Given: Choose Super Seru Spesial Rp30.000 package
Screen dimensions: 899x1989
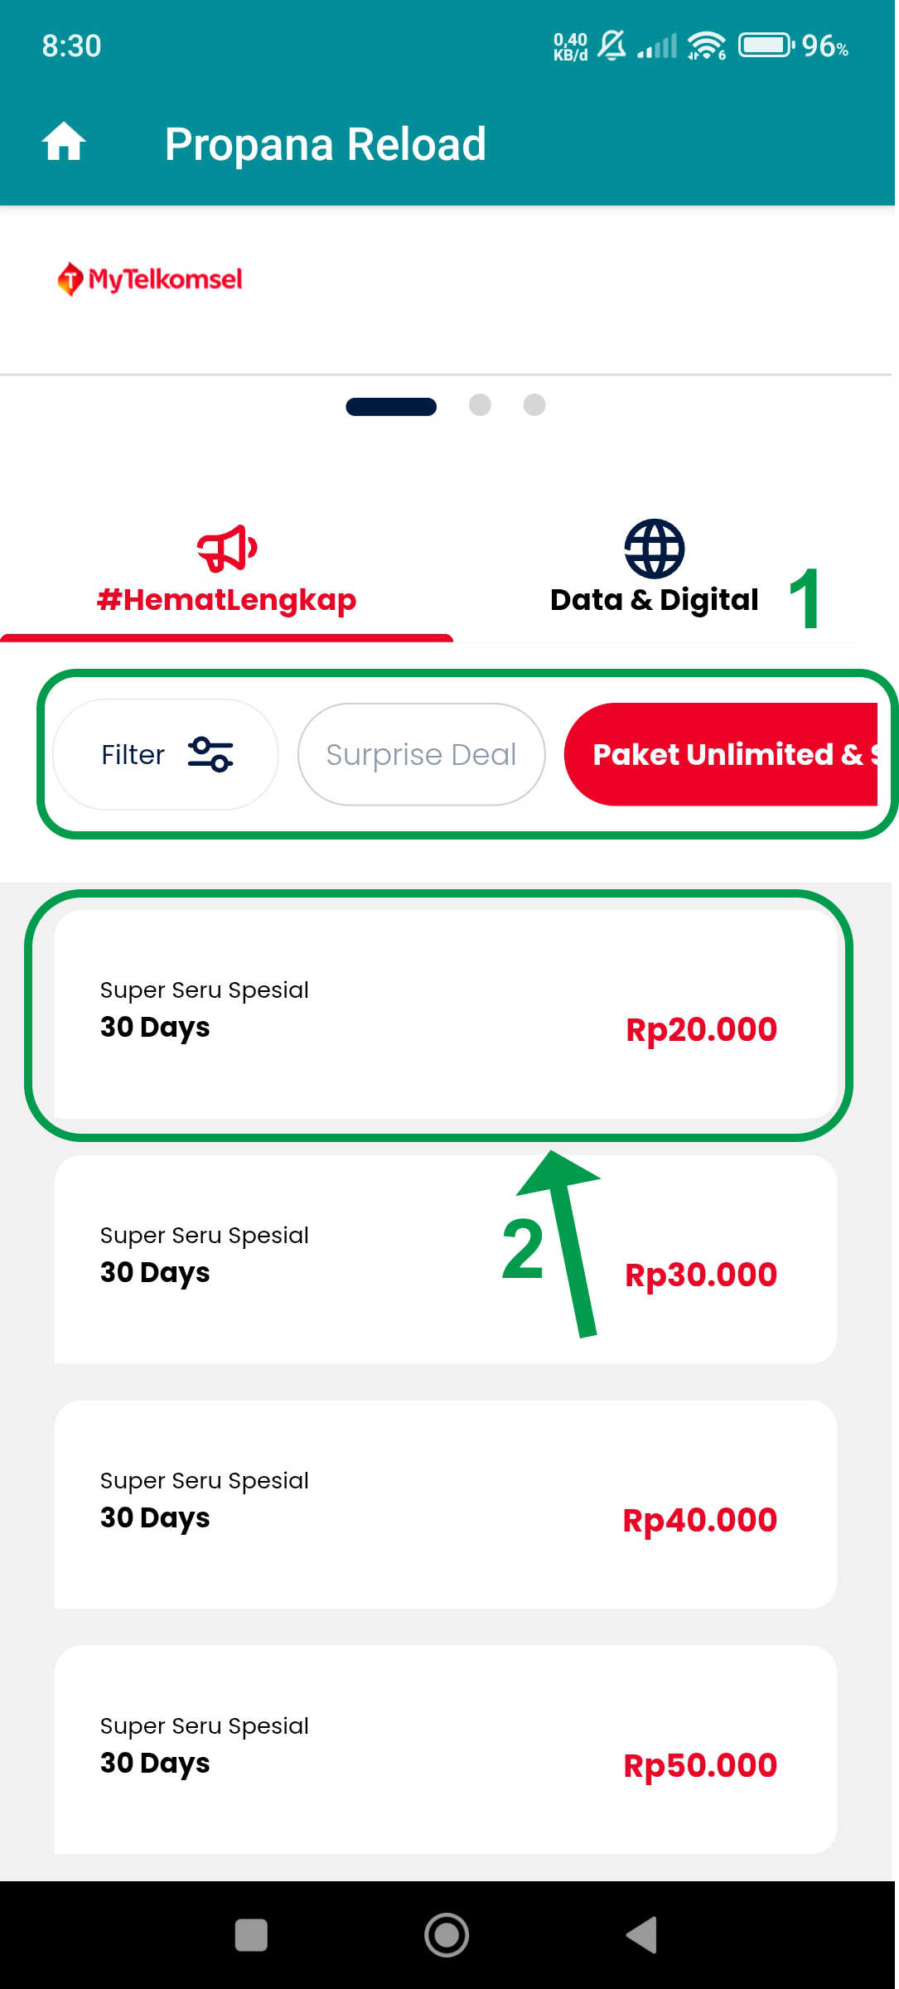Looking at the screenshot, I should pyautogui.click(x=446, y=1260).
